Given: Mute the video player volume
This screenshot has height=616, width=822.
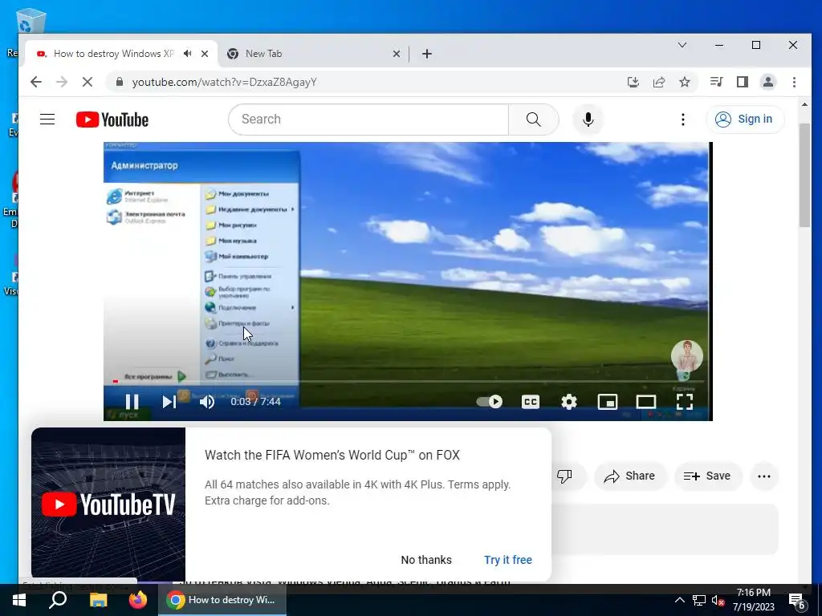Looking at the screenshot, I should tap(206, 402).
